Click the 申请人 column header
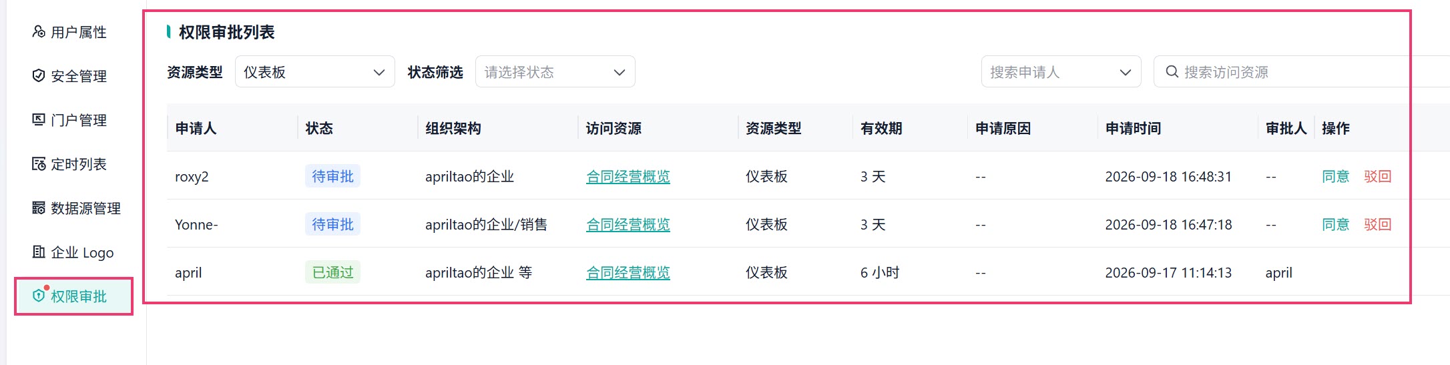Viewport: 1450px width, 365px height. click(196, 128)
